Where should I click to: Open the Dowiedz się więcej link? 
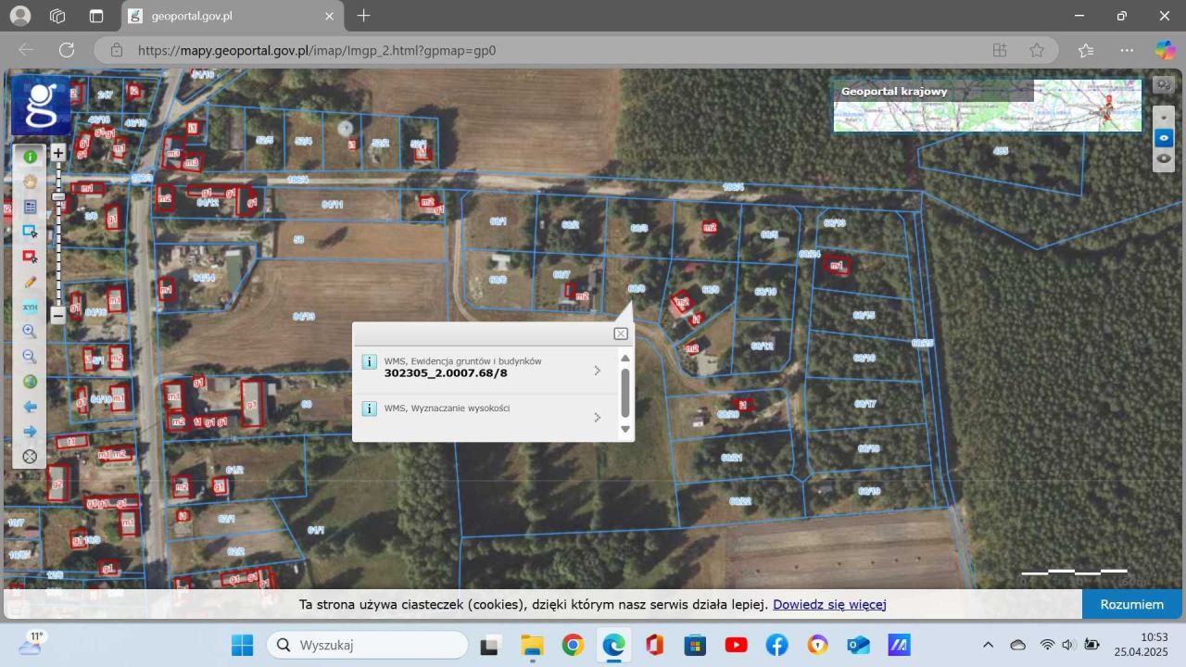click(x=829, y=604)
